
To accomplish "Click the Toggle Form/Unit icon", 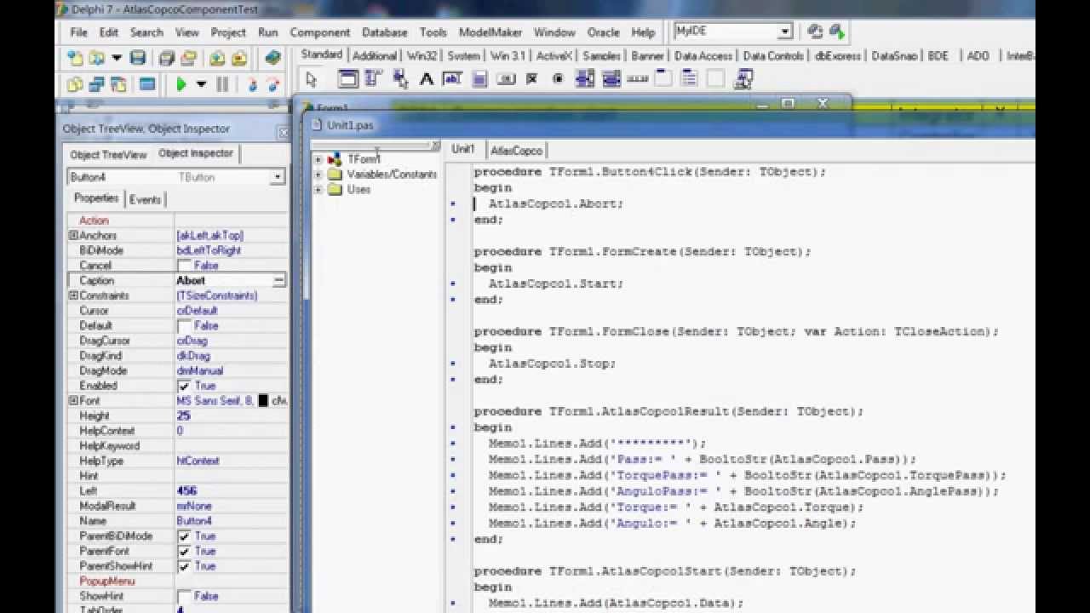I will [x=118, y=84].
